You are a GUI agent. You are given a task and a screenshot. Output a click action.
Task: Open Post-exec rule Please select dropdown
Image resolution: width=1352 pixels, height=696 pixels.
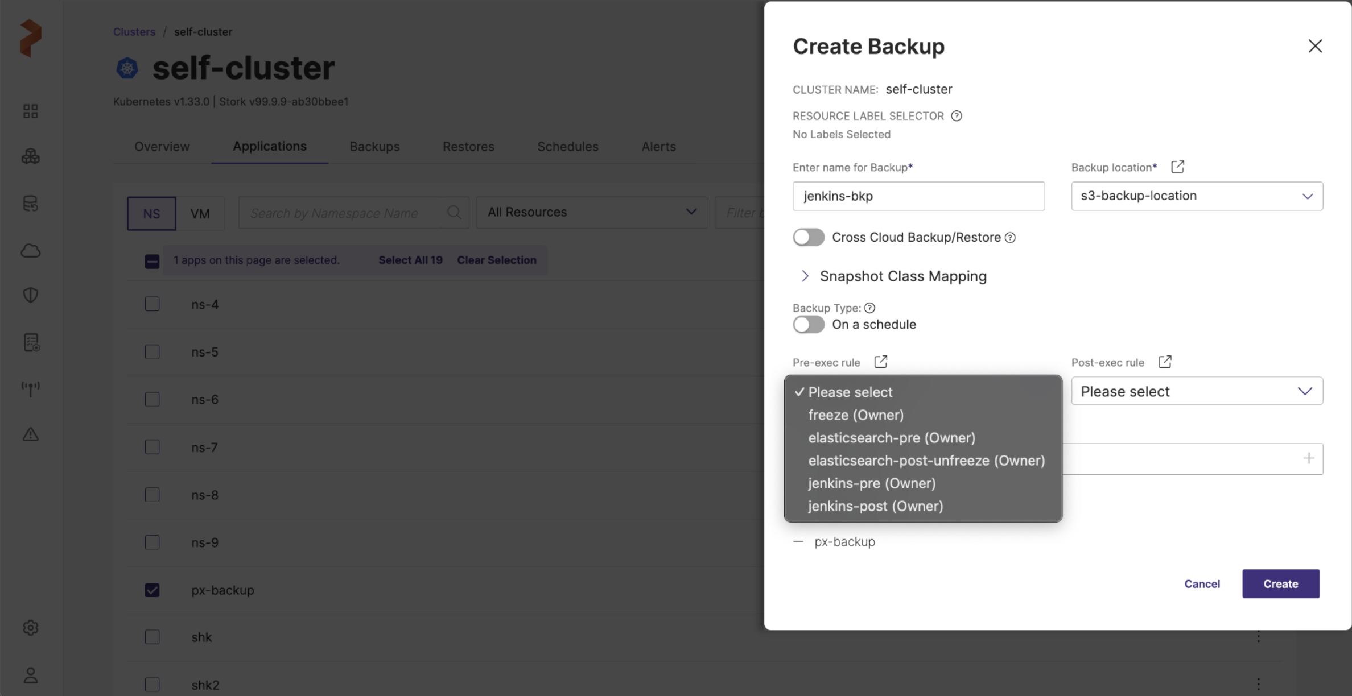[1197, 391]
